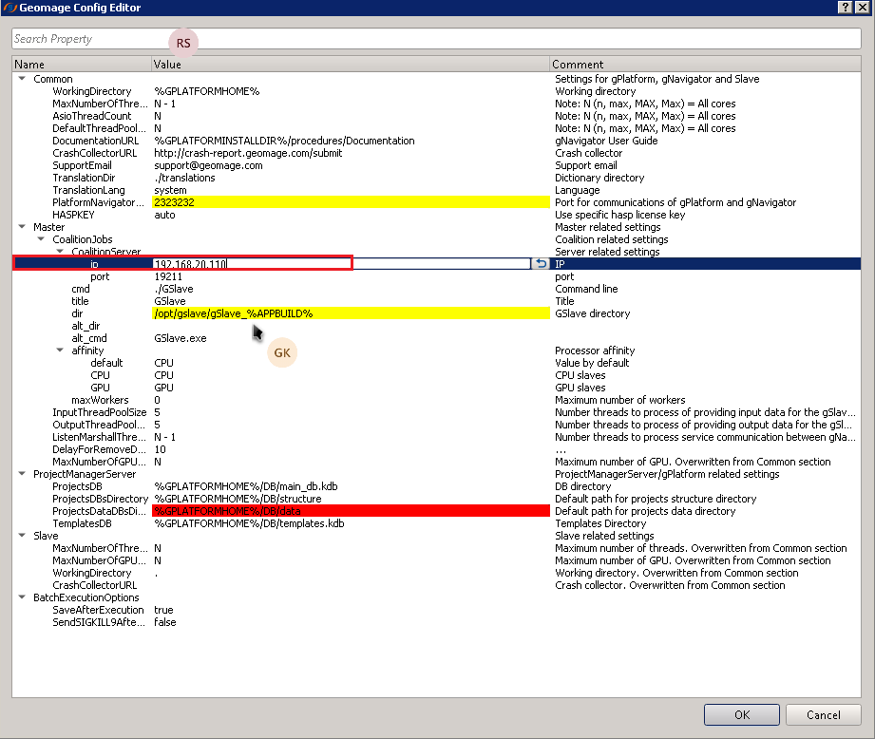The image size is (875, 739).
Task: Select the GPU row under affinity
Action: [x=436, y=388]
